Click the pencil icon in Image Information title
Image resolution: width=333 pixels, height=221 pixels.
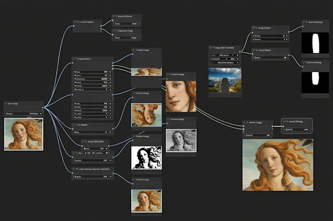click(x=86, y=141)
